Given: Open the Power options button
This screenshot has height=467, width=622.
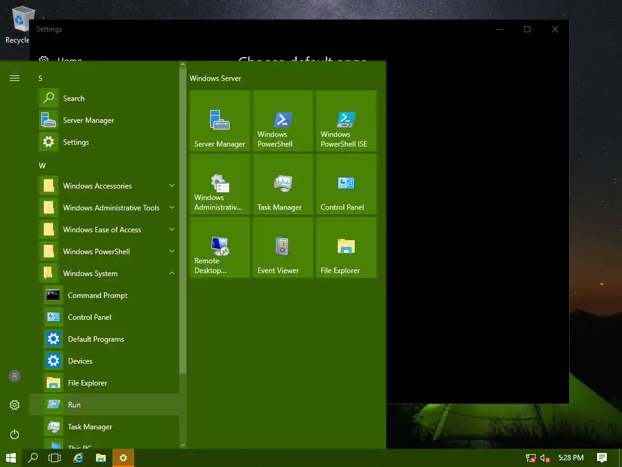Looking at the screenshot, I should pyautogui.click(x=15, y=434).
